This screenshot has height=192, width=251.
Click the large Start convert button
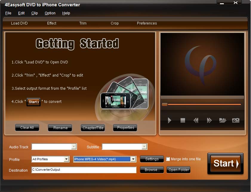225,164
